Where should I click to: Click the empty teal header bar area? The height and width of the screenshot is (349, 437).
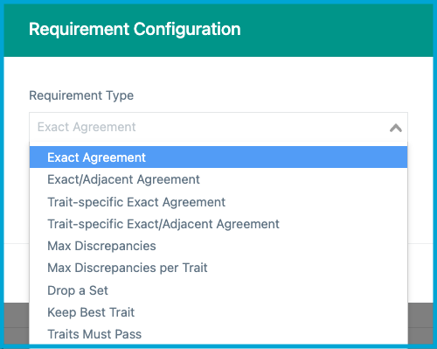click(x=335, y=29)
